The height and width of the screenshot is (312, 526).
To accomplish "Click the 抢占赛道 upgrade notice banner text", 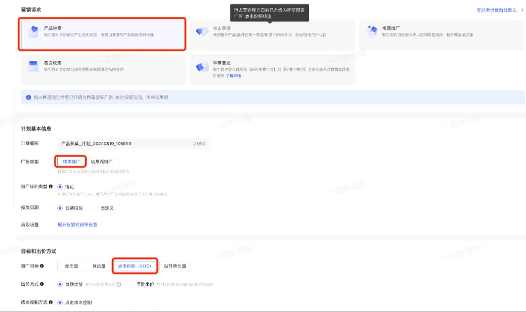I will pyautogui.click(x=101, y=97).
